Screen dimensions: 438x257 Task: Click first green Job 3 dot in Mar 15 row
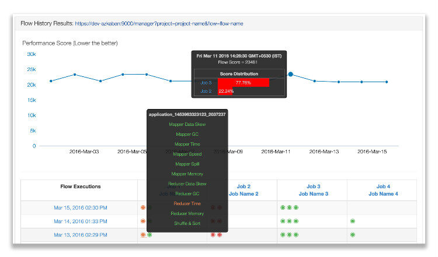[283, 207]
